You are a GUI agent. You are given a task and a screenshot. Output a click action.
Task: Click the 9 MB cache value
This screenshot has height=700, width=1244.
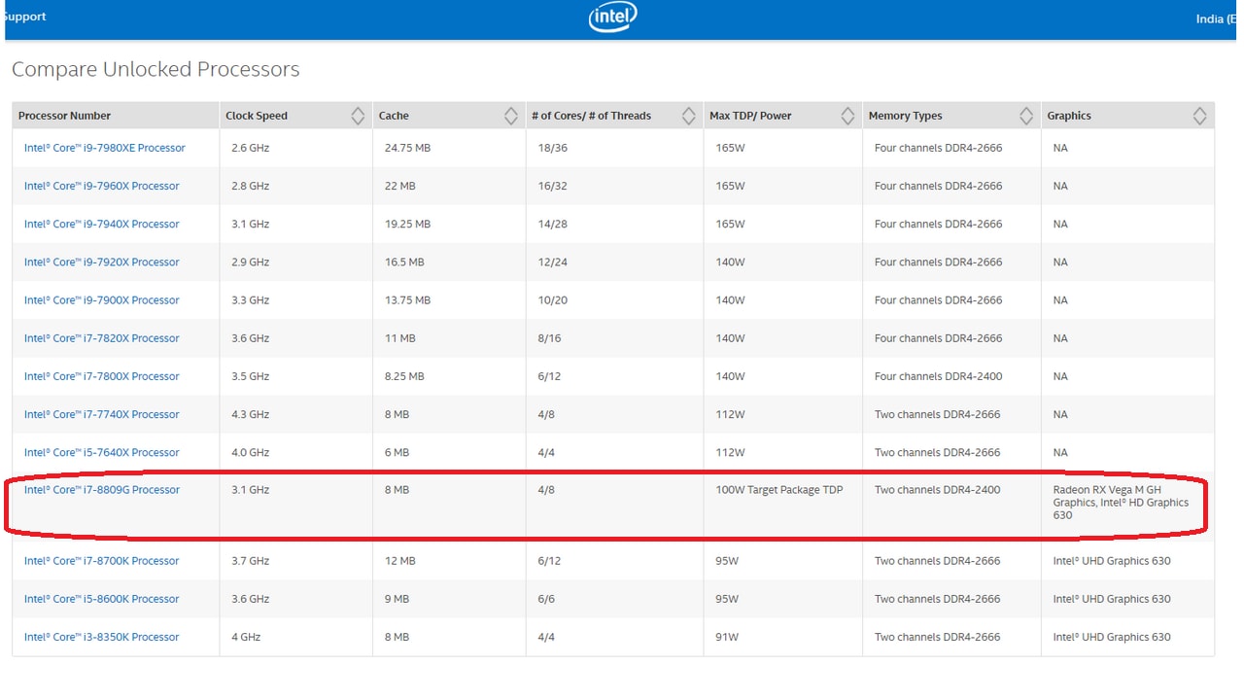point(397,598)
